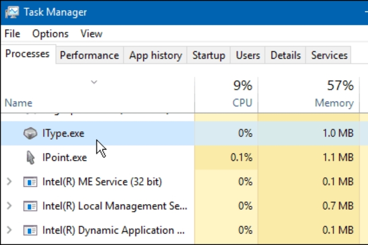This screenshot has width=368, height=245.
Task: Click IType.exe memory value 1.0 MB
Action: coord(338,133)
